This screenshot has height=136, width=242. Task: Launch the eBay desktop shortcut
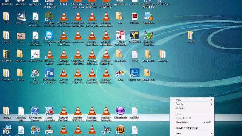(120, 73)
